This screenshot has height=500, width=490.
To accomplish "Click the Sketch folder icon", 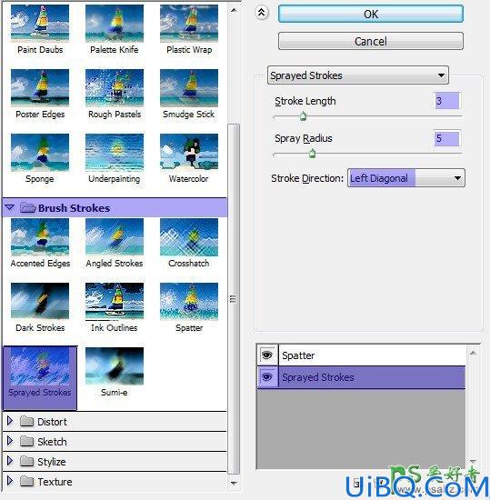I will [26, 441].
